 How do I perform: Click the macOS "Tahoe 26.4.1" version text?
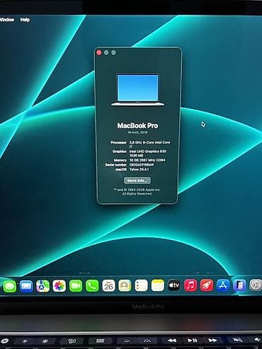pyautogui.click(x=139, y=169)
